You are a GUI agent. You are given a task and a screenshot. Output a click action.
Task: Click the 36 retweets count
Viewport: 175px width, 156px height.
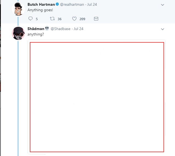[x=60, y=19]
